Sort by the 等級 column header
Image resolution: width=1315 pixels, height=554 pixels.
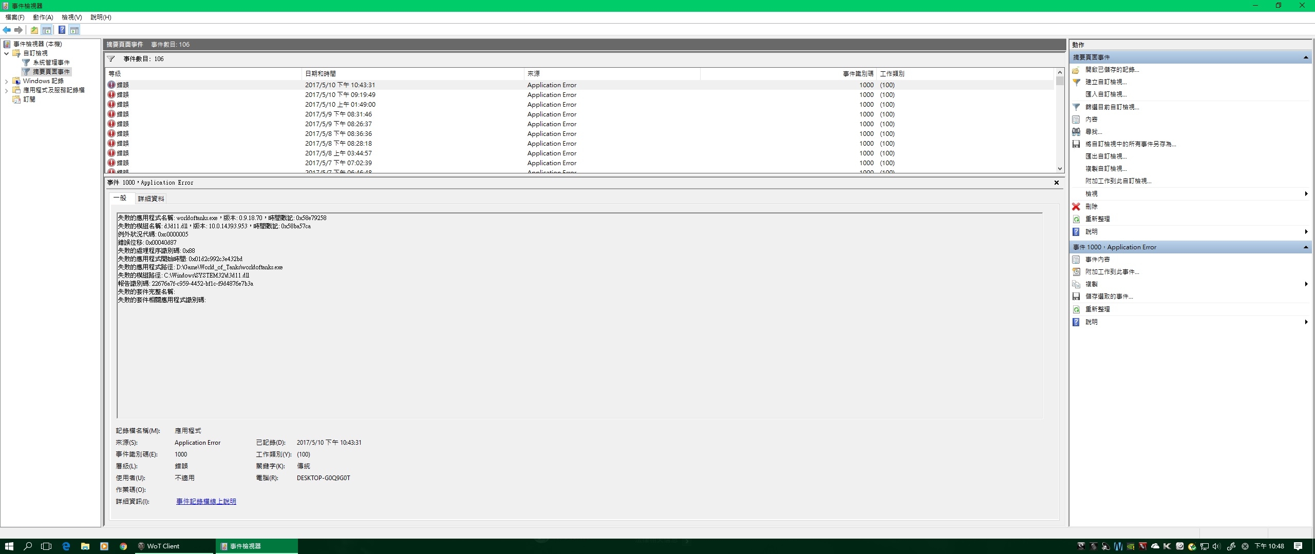click(x=203, y=74)
